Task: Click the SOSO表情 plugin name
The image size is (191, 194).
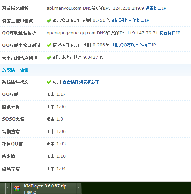Action: 13,119
